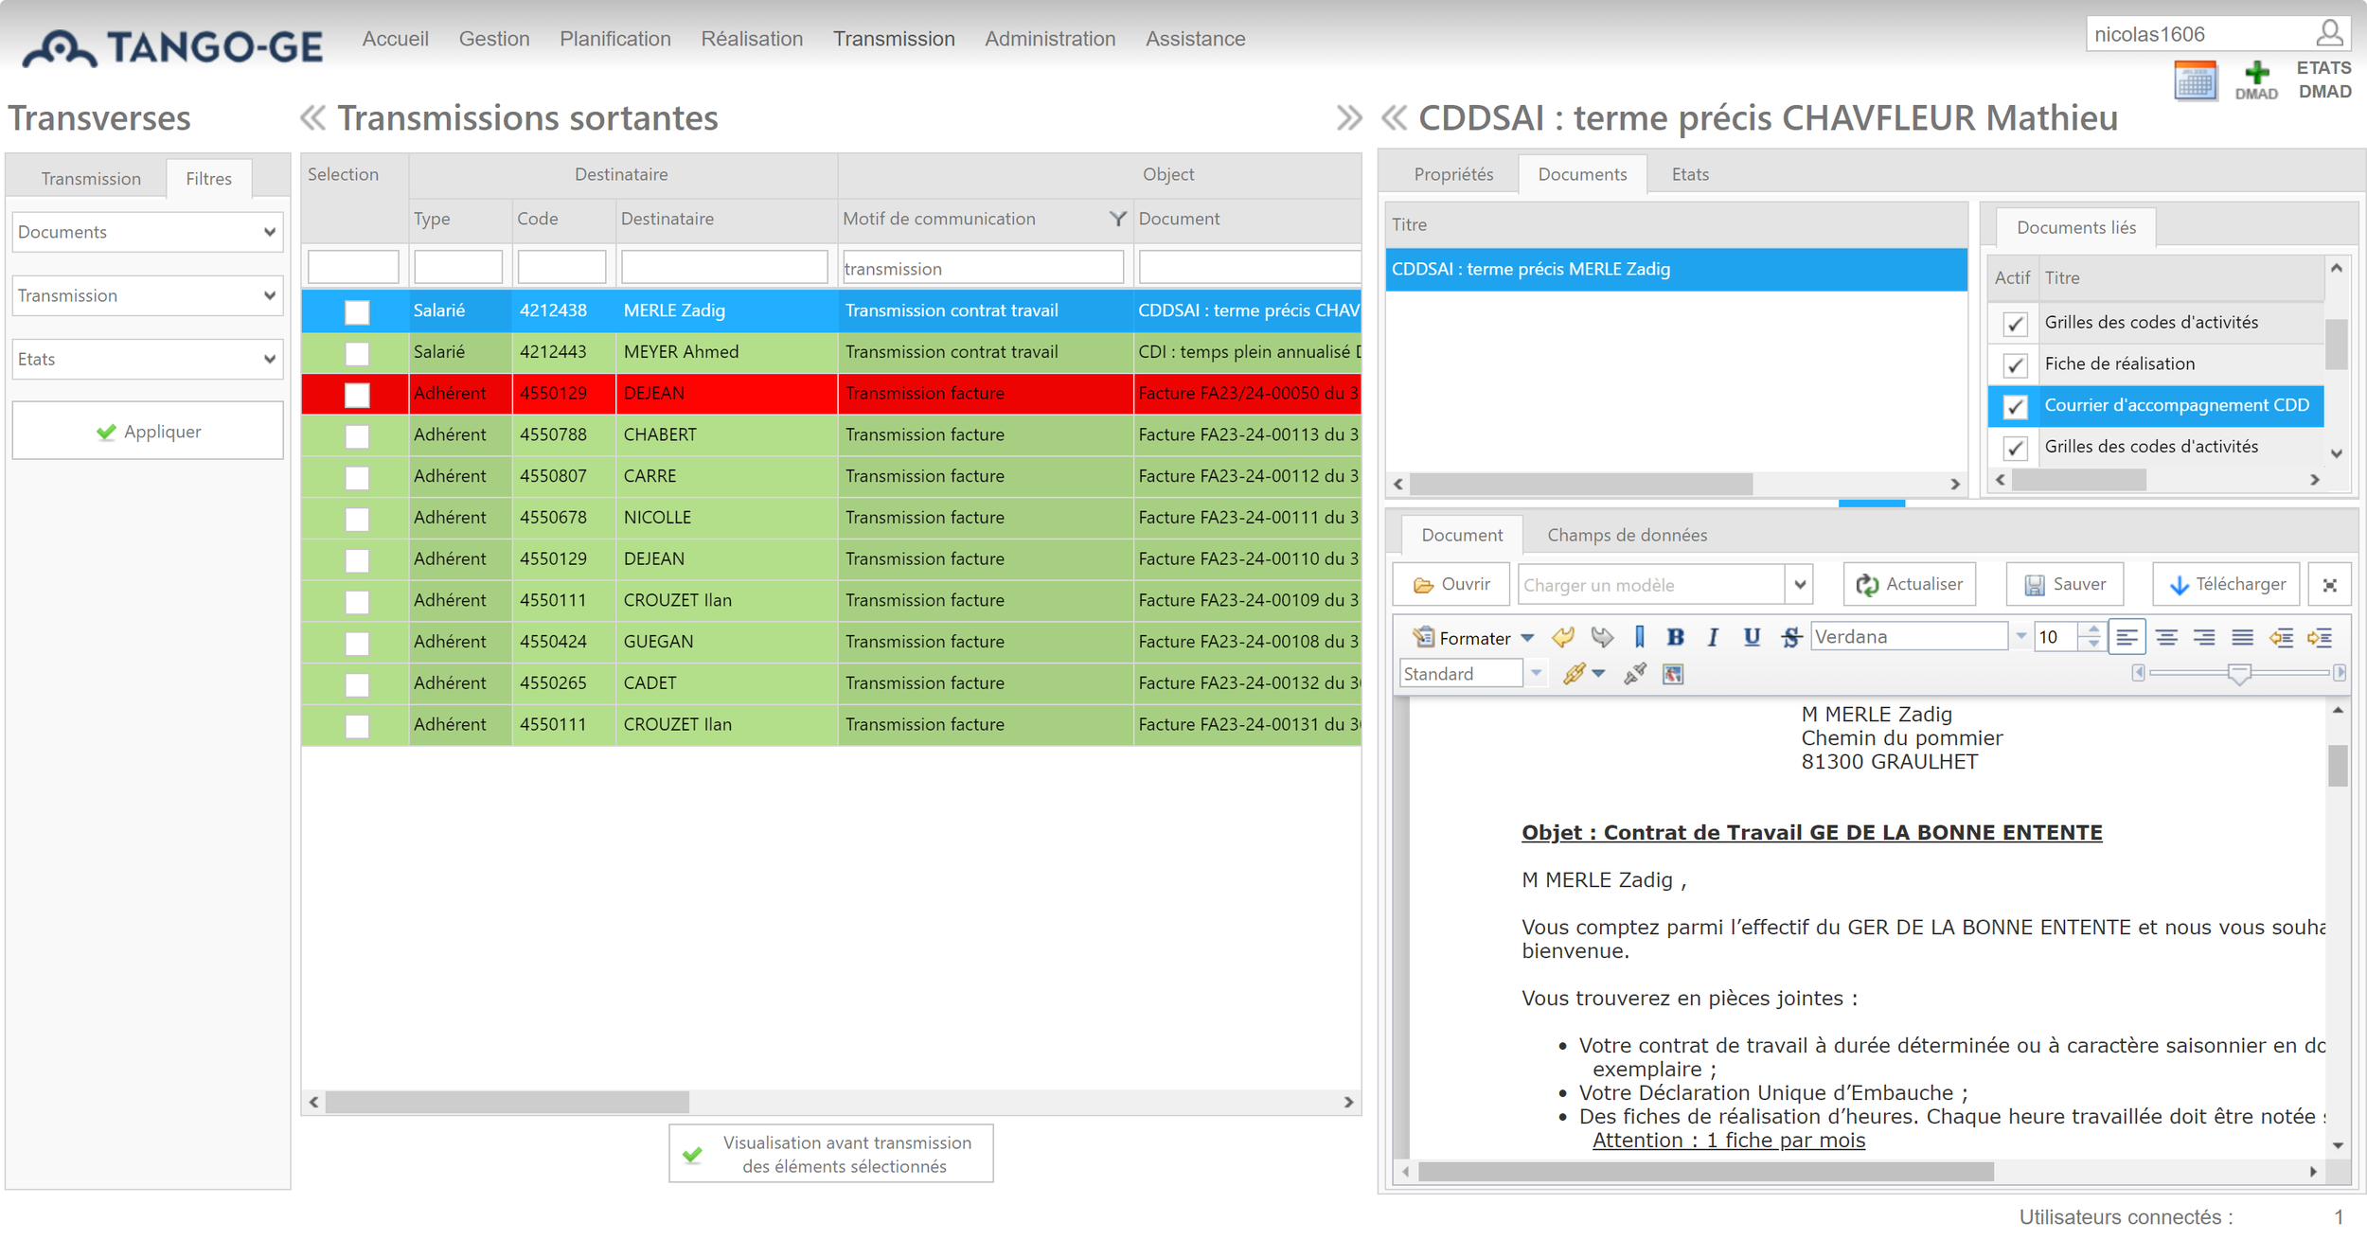2367x1239 pixels.
Task: Click the user profile icon beside nicolas1606
Action: 2329,33
